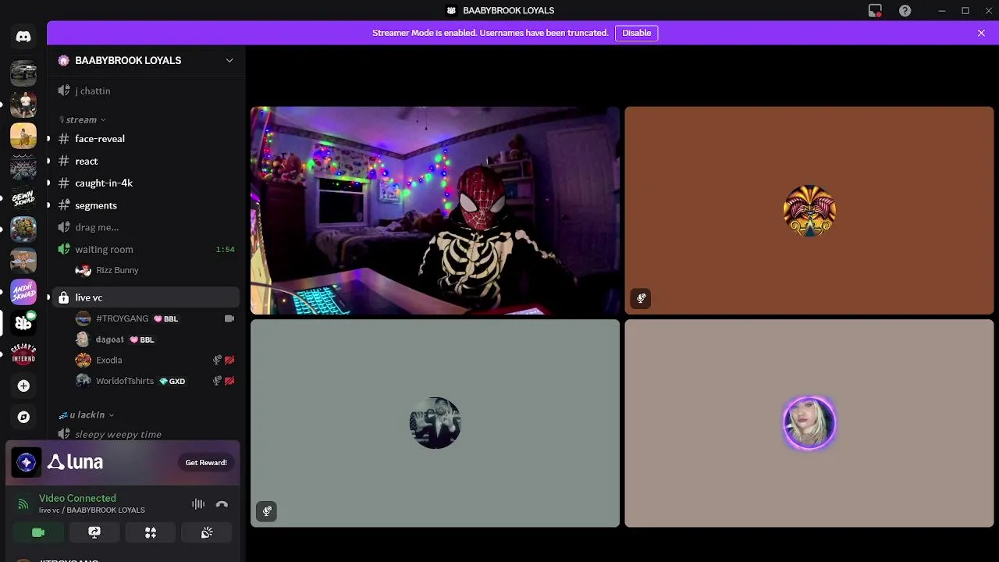Open the help question-mark icon in the title bar
This screenshot has width=999, height=562.
[x=905, y=11]
